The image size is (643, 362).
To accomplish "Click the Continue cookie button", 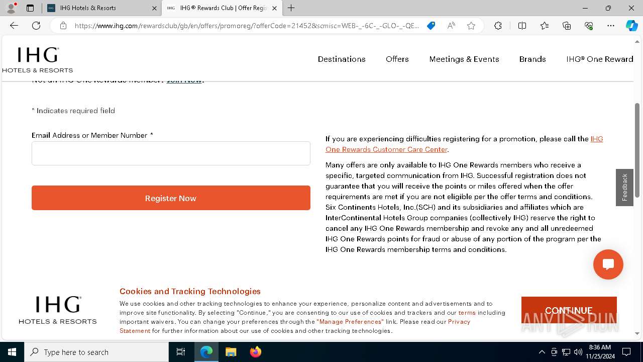I will [569, 310].
